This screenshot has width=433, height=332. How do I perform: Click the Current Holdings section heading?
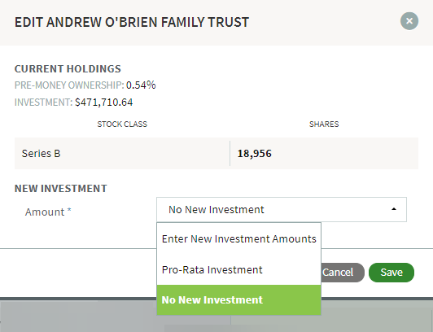(x=68, y=69)
